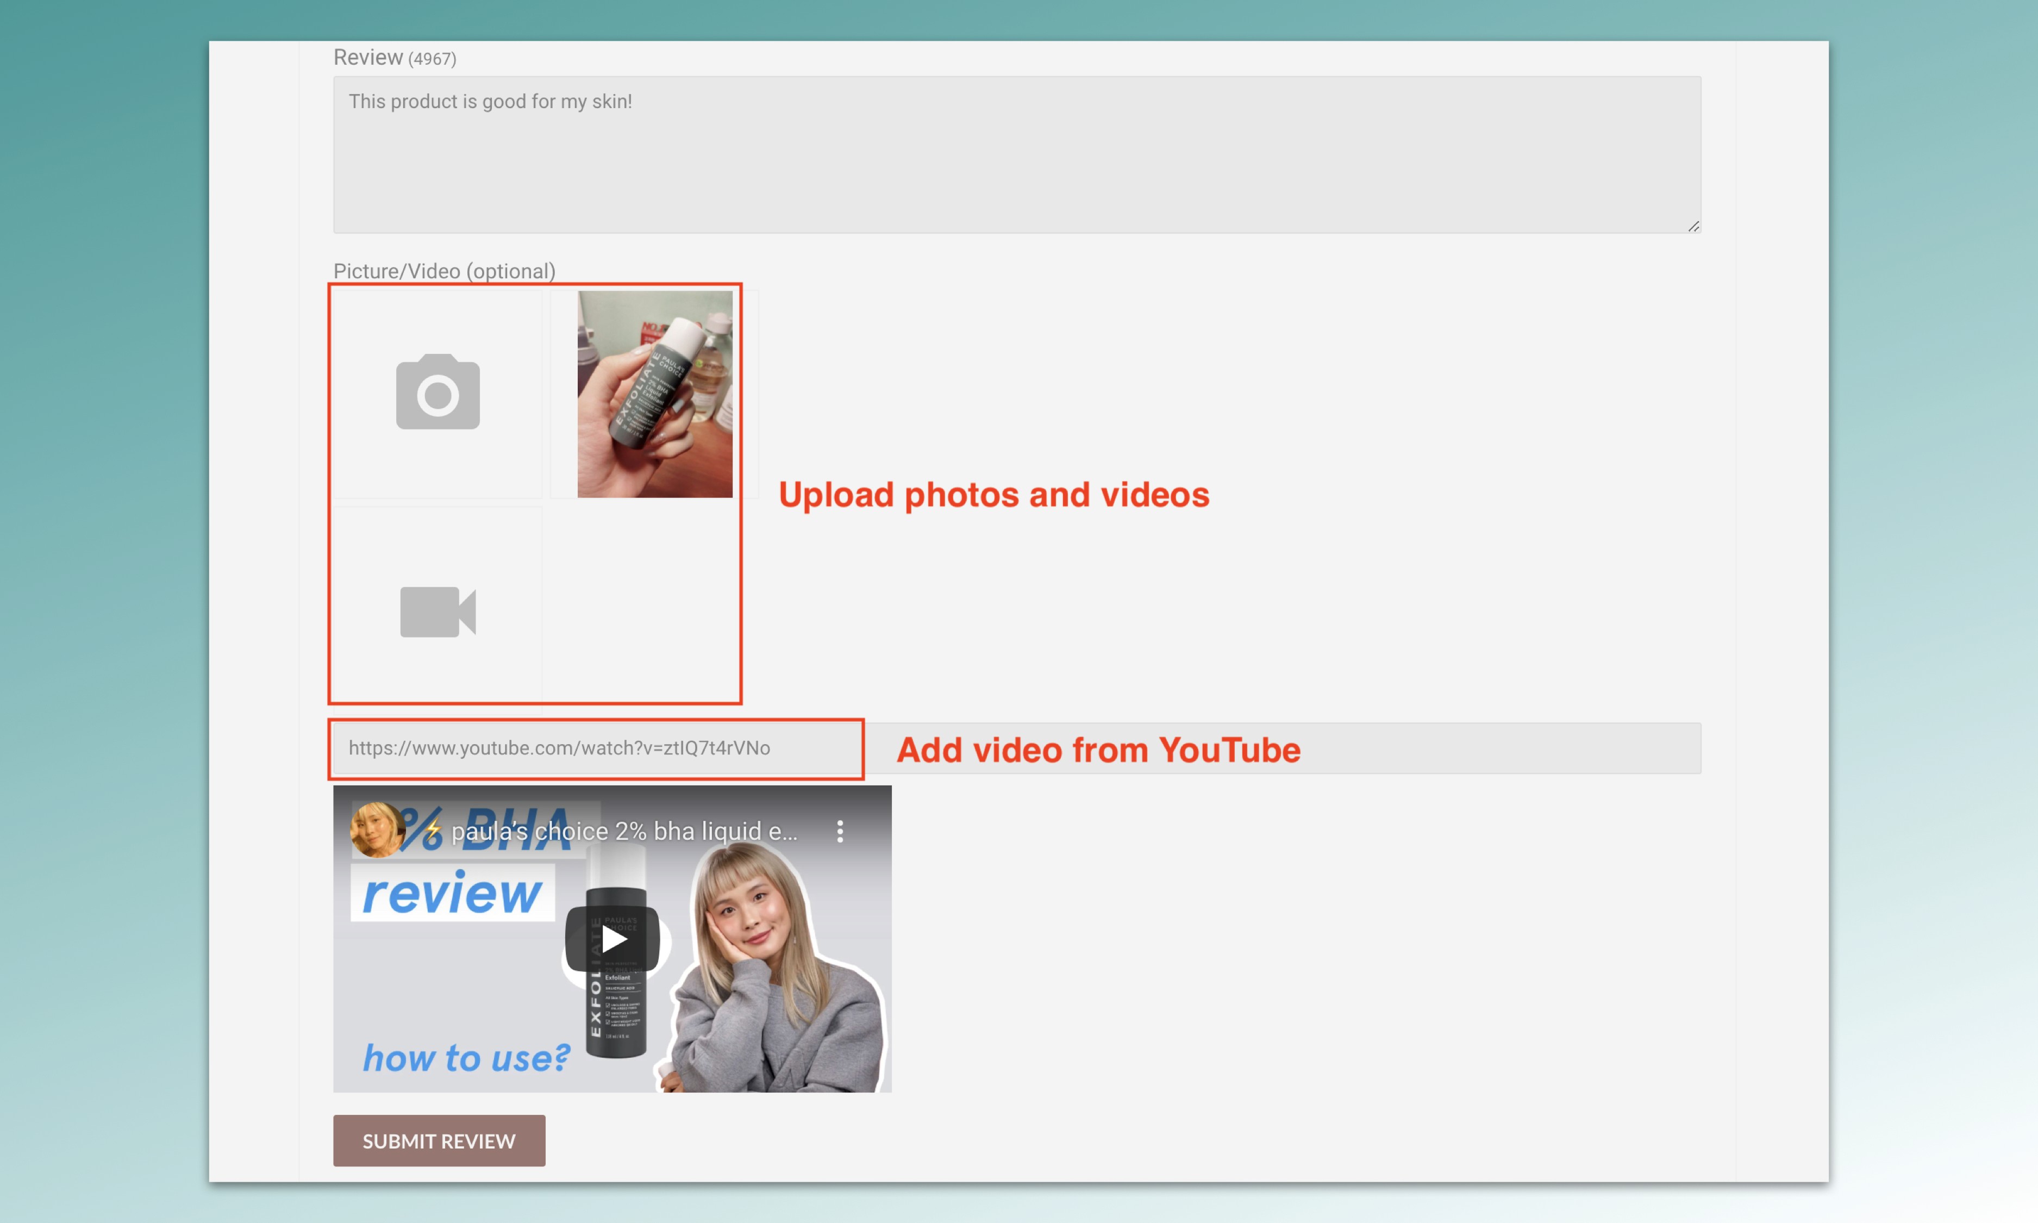2038x1223 pixels.
Task: Click the 'how to use?' text in thumbnail
Action: [x=466, y=1057]
